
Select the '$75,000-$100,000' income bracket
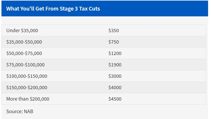click(25, 65)
